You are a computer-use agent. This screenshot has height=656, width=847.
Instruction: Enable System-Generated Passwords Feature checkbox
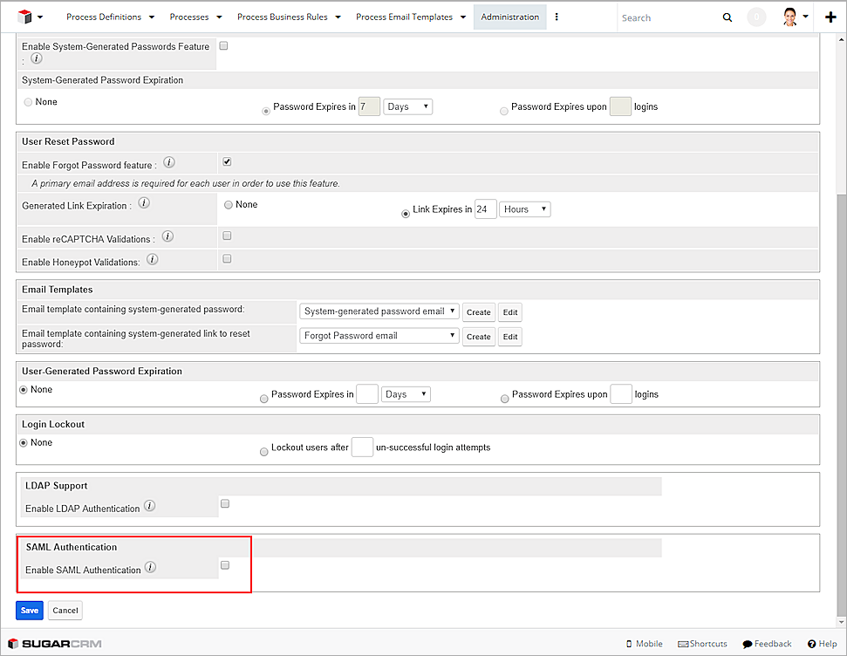click(223, 46)
